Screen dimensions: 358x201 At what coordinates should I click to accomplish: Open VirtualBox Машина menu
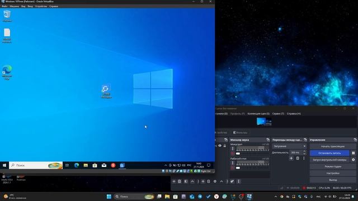[x=14, y=6]
